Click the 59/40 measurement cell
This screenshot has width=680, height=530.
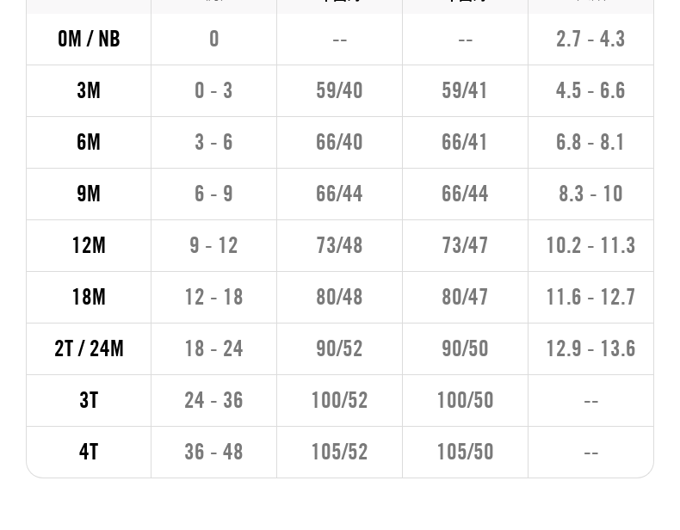coord(339,90)
